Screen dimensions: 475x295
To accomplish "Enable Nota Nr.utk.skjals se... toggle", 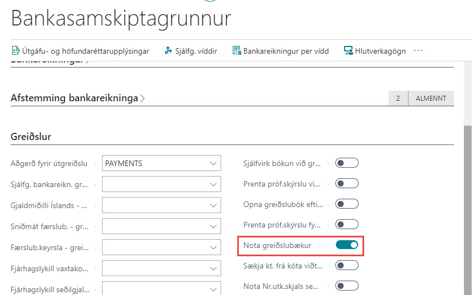I will pyautogui.click(x=347, y=286).
